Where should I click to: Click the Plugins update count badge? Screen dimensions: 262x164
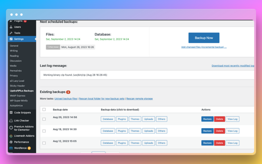click(x=25, y=21)
